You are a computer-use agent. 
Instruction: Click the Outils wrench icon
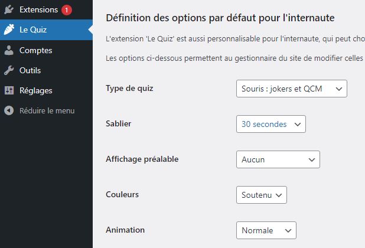point(9,71)
